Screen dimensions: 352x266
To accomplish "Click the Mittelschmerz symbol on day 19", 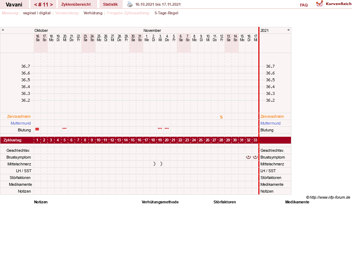I will point(161,164).
